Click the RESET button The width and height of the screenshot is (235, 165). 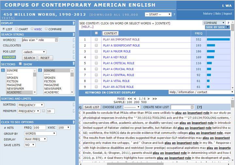[45, 58]
